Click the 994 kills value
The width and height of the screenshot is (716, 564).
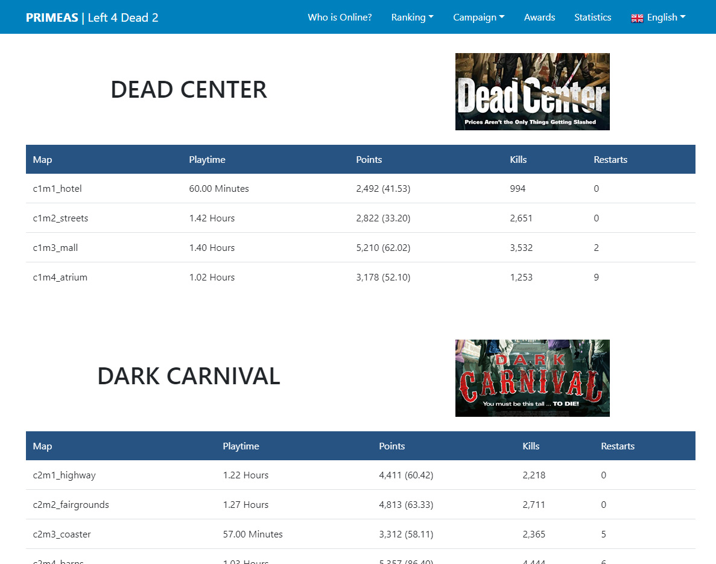click(x=518, y=189)
